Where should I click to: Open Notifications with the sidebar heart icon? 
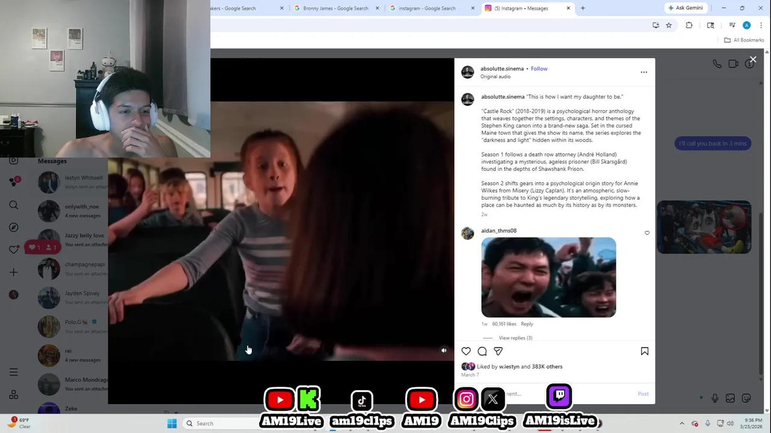[14, 250]
